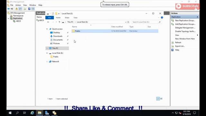The image size is (206, 116).
Task: Select ABCD under Replication in tree
Action: 18,21
